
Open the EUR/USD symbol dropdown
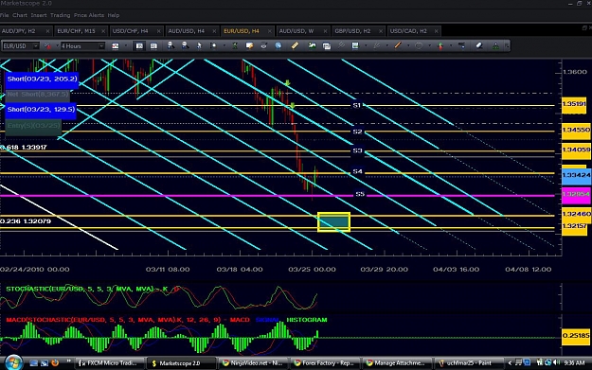coord(35,46)
